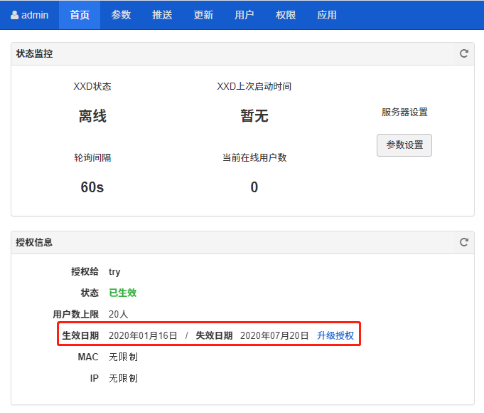Open the 参数 menu item
The image size is (484, 413).
(x=121, y=15)
